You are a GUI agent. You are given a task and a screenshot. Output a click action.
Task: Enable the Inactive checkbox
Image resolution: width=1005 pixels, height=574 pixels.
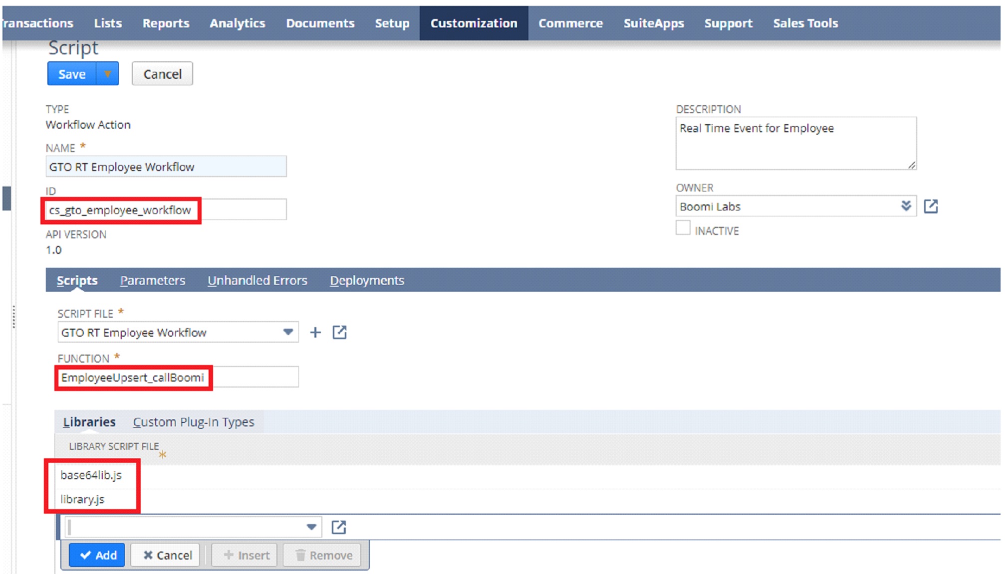[683, 228]
